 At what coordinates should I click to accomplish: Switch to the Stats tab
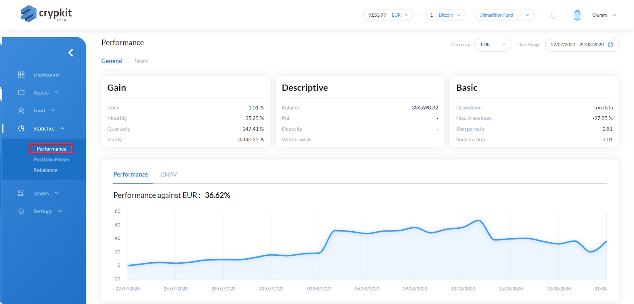point(141,61)
